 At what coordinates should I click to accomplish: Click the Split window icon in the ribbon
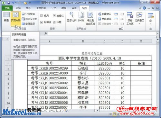116,14
